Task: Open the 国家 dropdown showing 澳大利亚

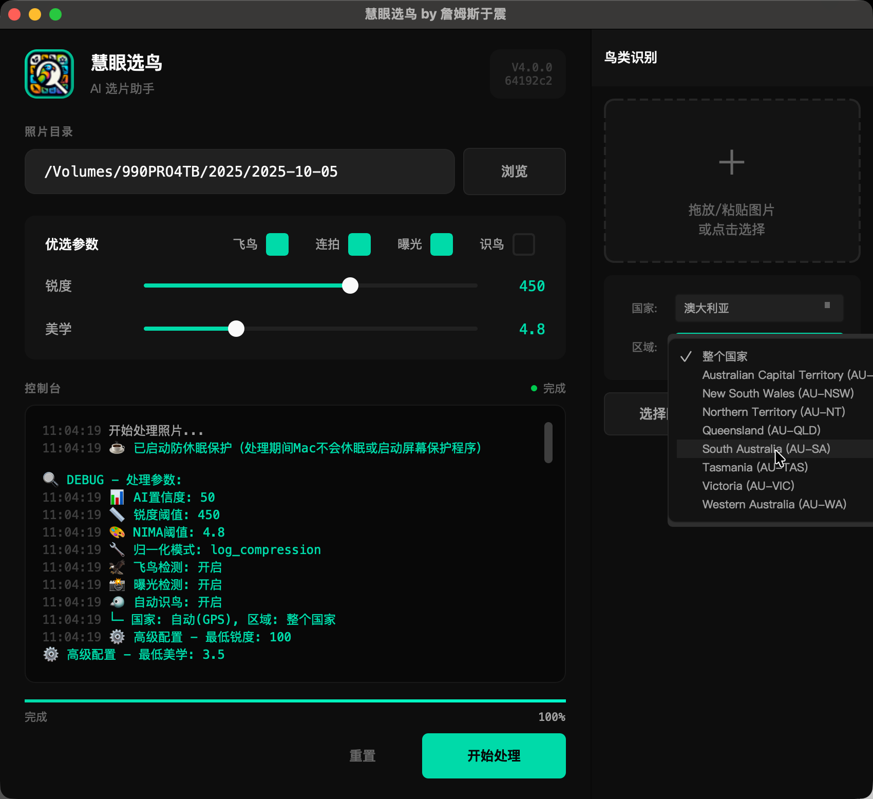Action: (x=759, y=308)
